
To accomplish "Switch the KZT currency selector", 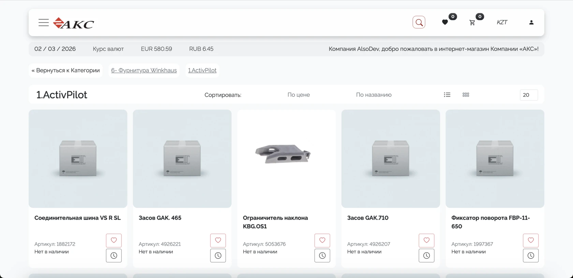I will [502, 22].
